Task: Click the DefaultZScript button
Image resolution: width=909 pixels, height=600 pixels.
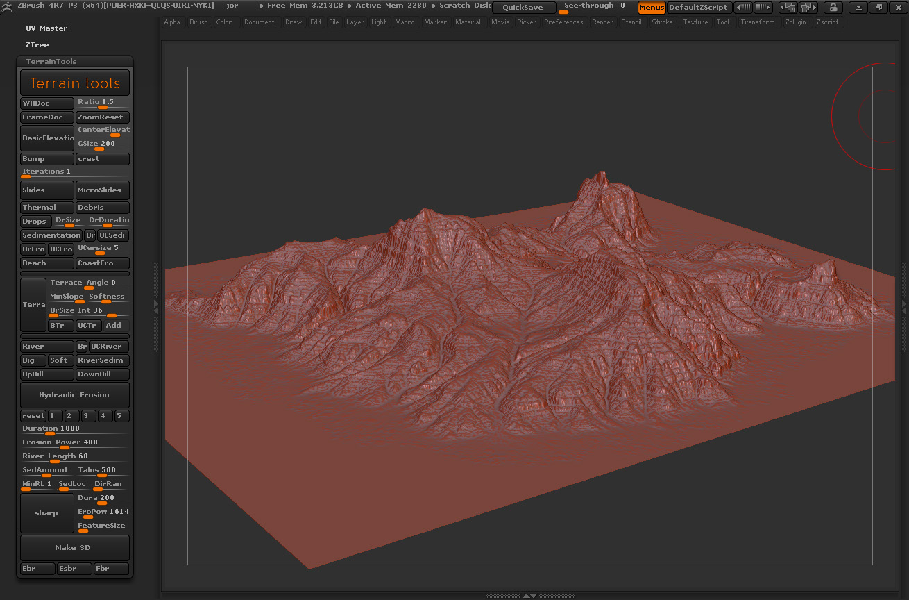Action: point(698,8)
